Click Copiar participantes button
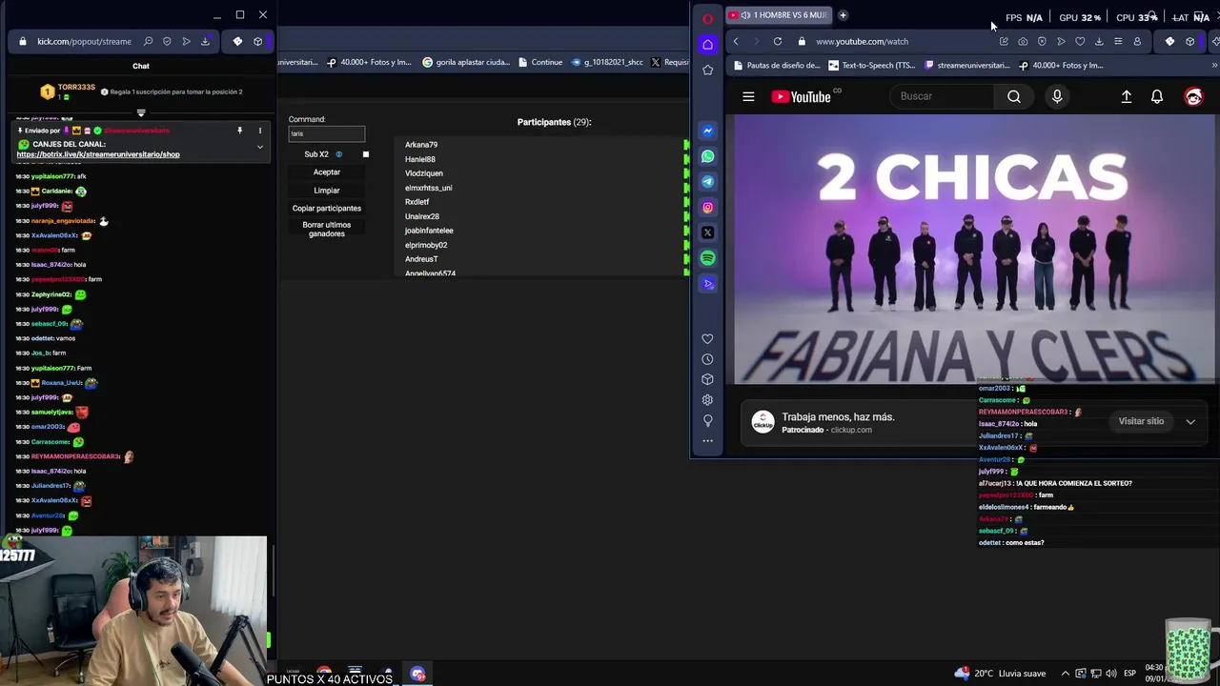 click(x=327, y=209)
